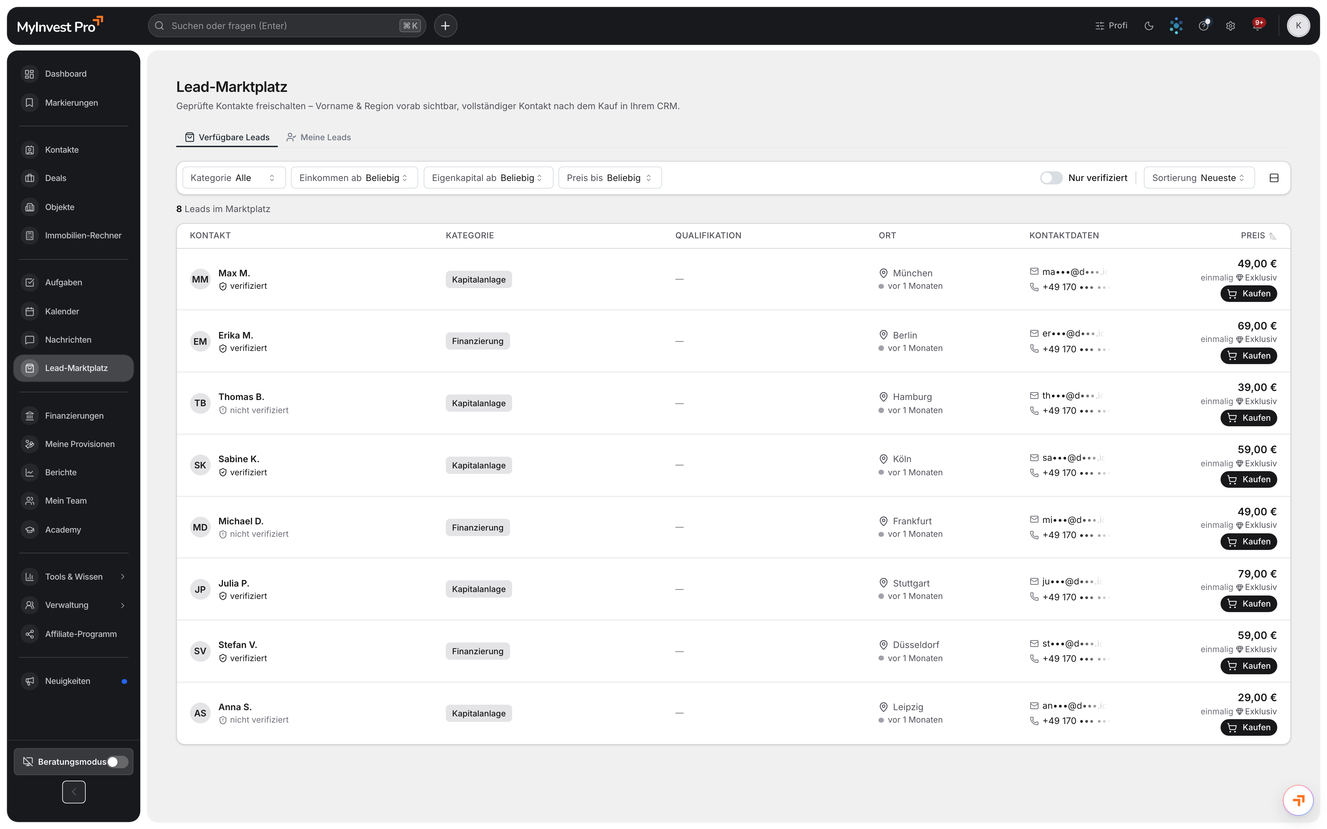The height and width of the screenshot is (829, 1327).
Task: Open Finanzierungen bank icon item
Action: tap(74, 416)
